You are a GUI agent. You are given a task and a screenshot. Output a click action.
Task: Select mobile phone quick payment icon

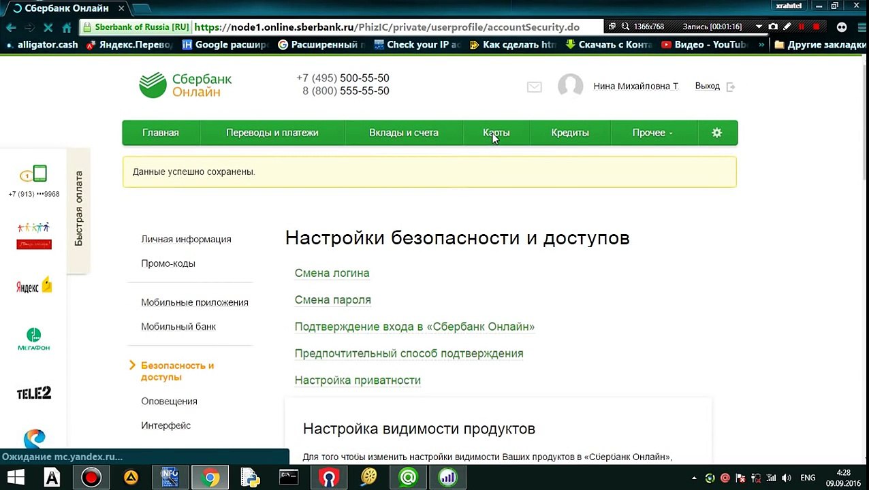[x=33, y=174]
